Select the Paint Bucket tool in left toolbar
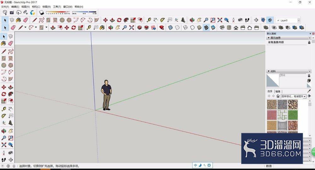This screenshot has height=170, width=315. [3, 43]
